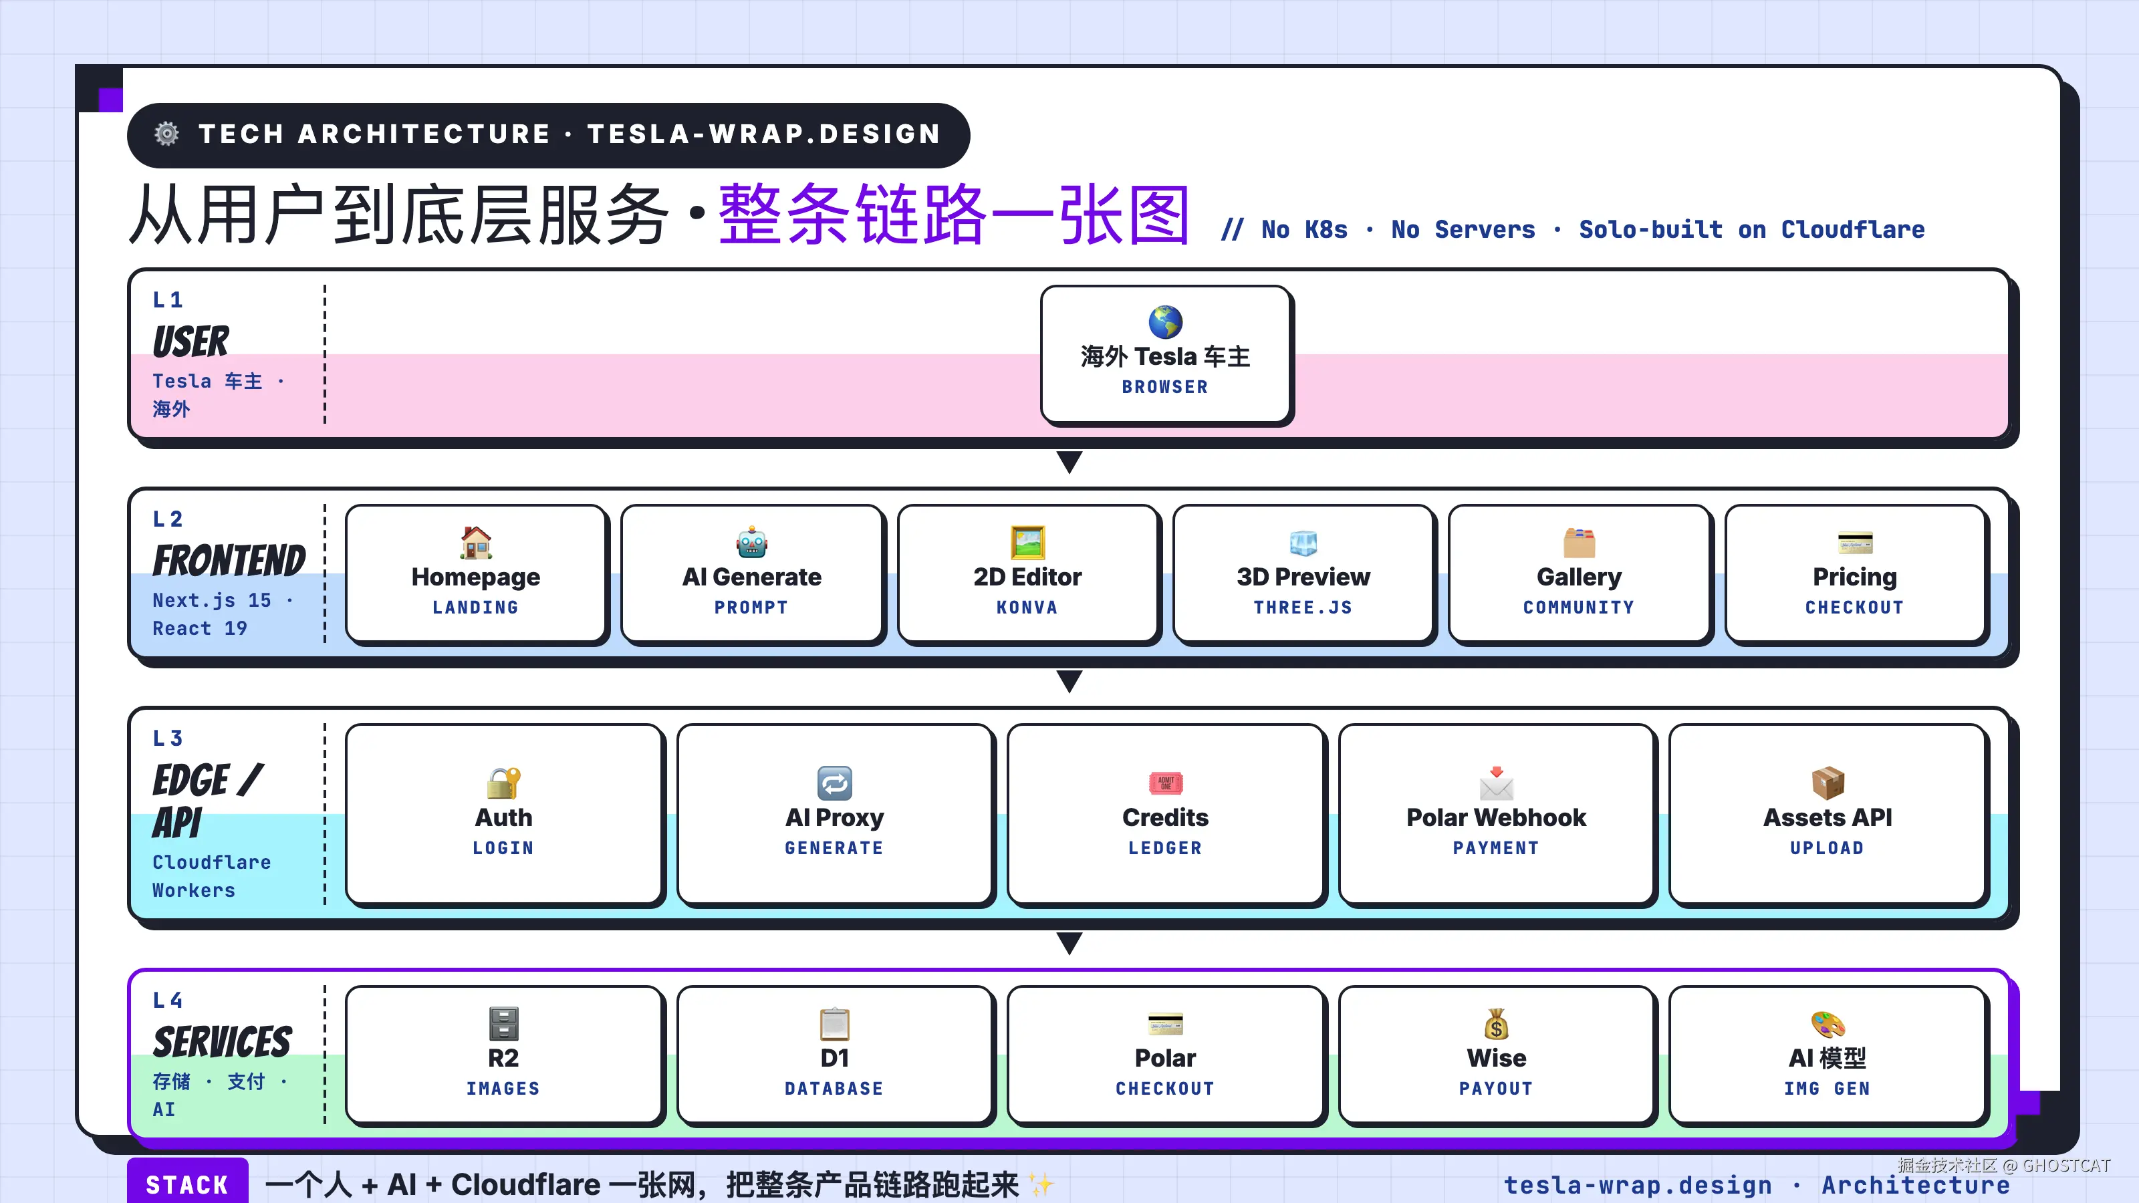Click the ticket icon on Credits card
The width and height of the screenshot is (2139, 1203).
(x=1165, y=783)
